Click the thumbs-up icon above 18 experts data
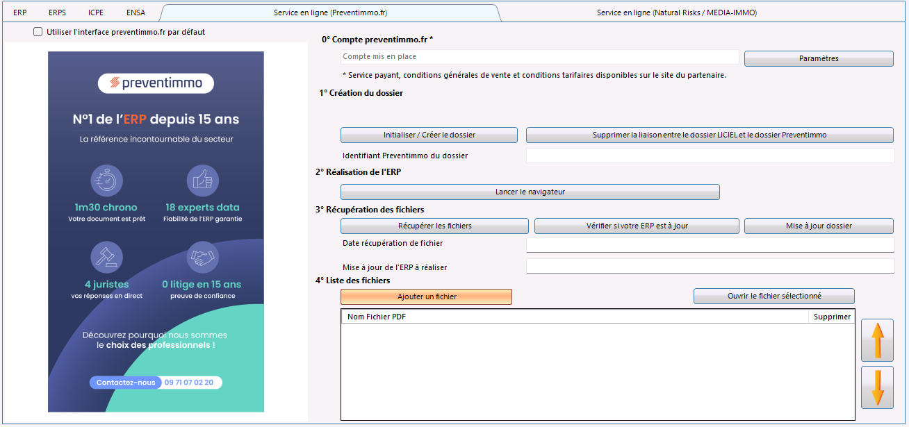This screenshot has width=909, height=427. 203,181
